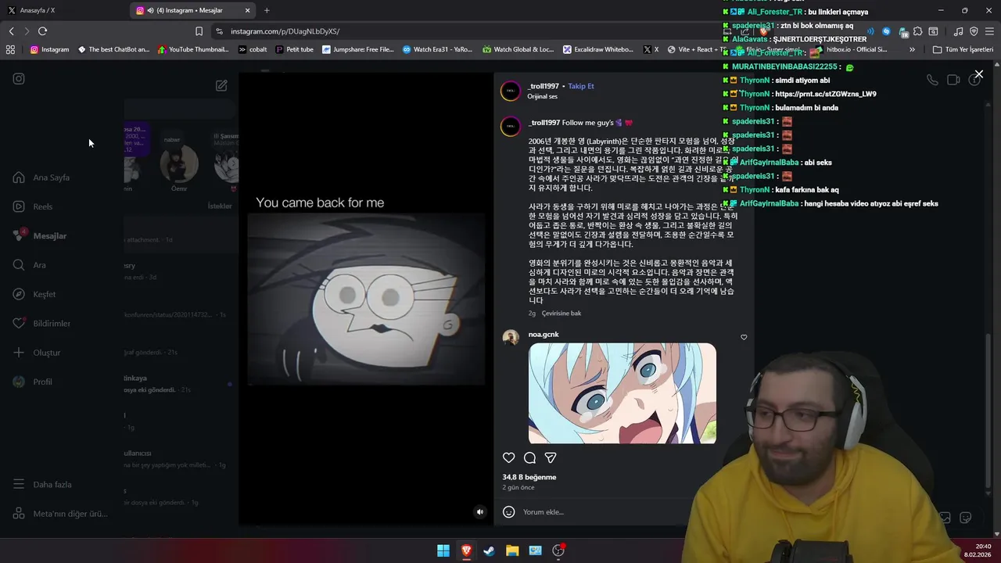Viewport: 1001px width, 563px height.
Task: Open the extensions puzzle icon
Action: [918, 31]
